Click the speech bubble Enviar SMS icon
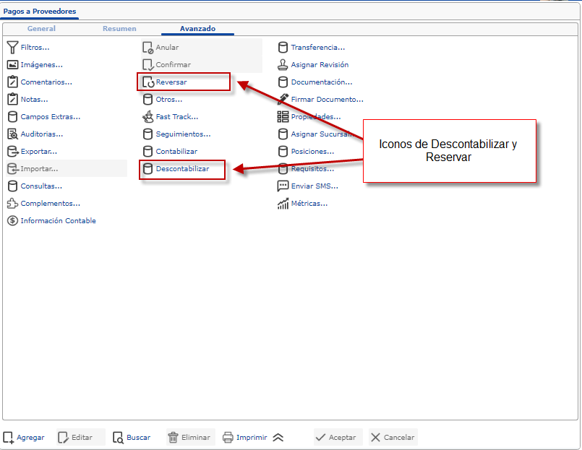 click(283, 186)
